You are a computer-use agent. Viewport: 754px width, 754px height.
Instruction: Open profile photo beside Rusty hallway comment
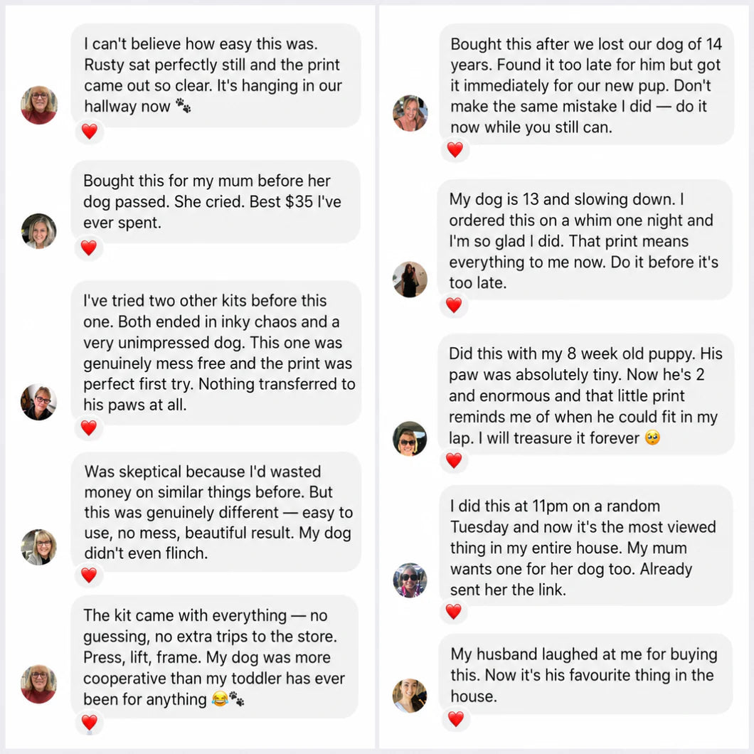(39, 105)
